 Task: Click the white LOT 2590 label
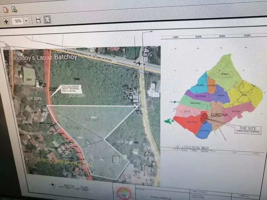coord(77,96)
